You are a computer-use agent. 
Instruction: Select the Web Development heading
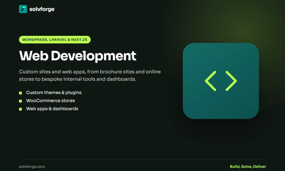point(78,56)
